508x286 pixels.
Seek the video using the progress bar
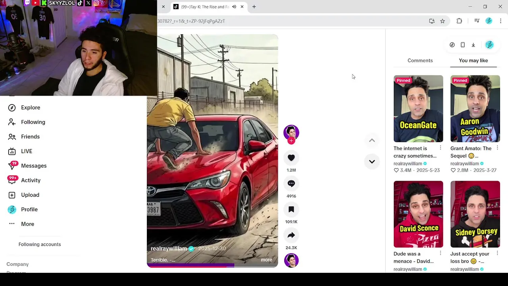[212, 265]
